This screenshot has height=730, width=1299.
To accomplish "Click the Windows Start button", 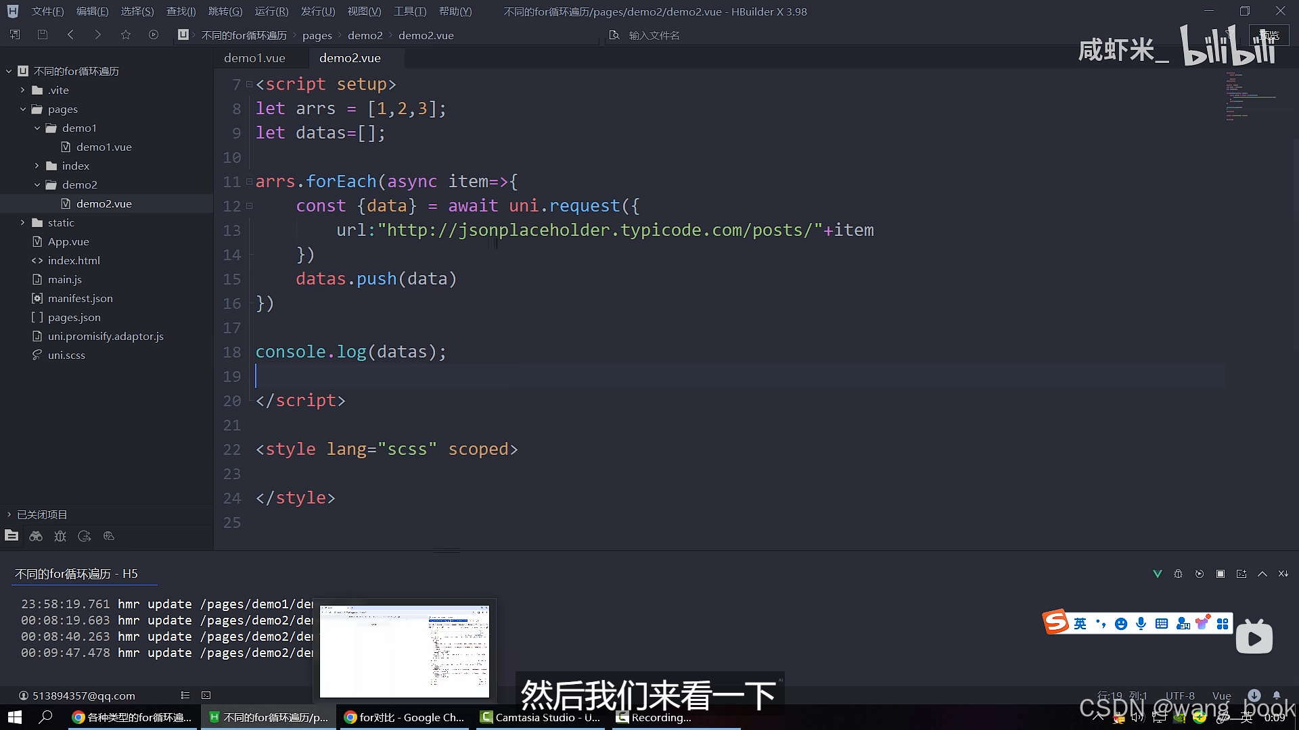I will [14, 717].
